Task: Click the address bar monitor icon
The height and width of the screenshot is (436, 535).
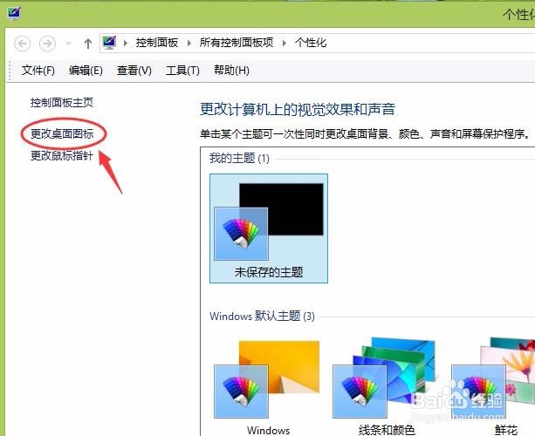Action: coord(109,43)
